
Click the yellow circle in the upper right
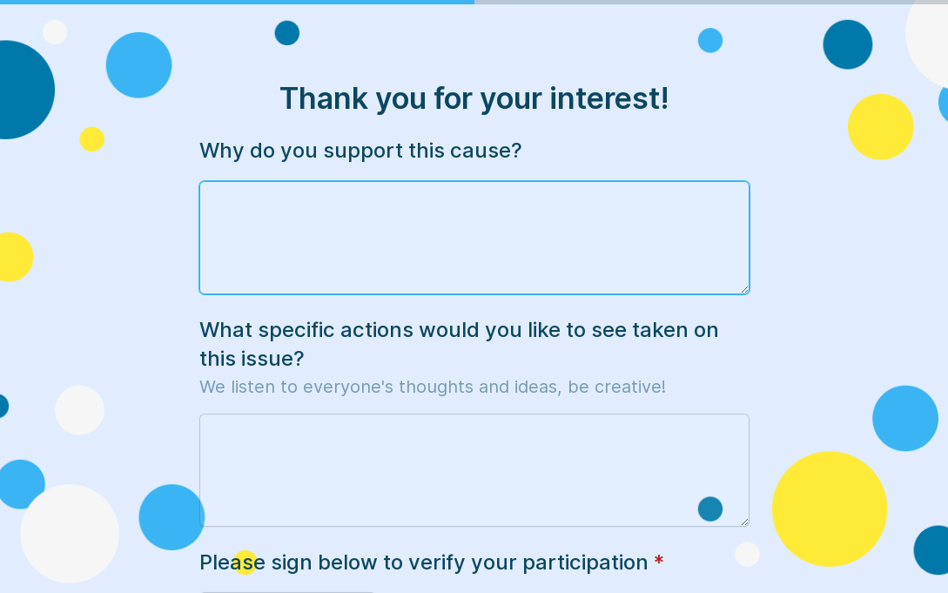click(x=880, y=127)
